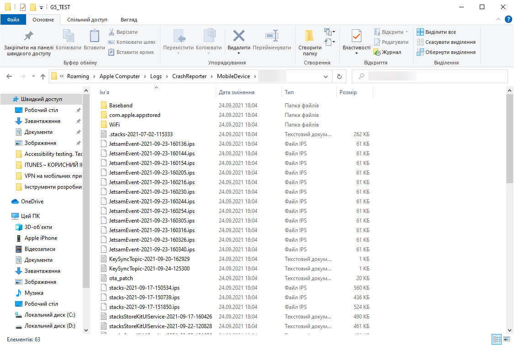Customize Quick Access Toolbar dropdown
This screenshot has width=514, height=345.
click(41, 7)
